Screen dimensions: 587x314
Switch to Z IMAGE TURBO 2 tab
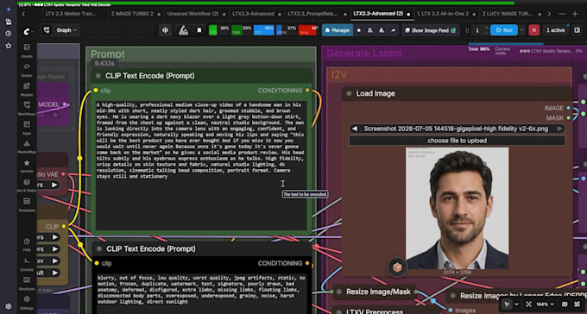[132, 14]
